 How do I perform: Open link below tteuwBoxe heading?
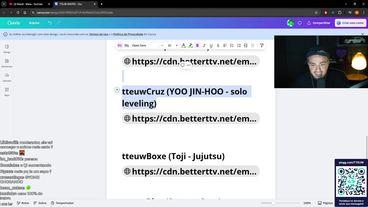click(191, 171)
